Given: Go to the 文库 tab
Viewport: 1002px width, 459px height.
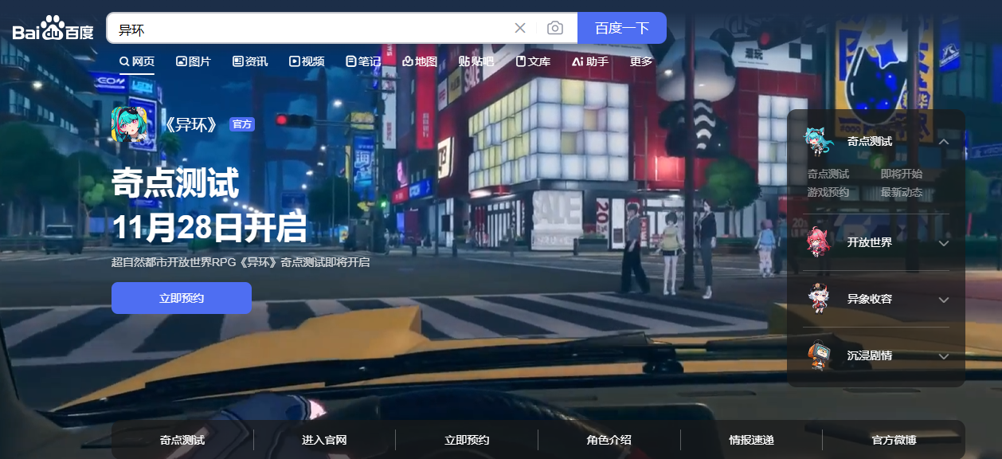Looking at the screenshot, I should point(534,61).
